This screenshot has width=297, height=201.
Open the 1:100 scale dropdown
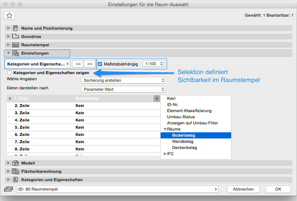coord(153,64)
